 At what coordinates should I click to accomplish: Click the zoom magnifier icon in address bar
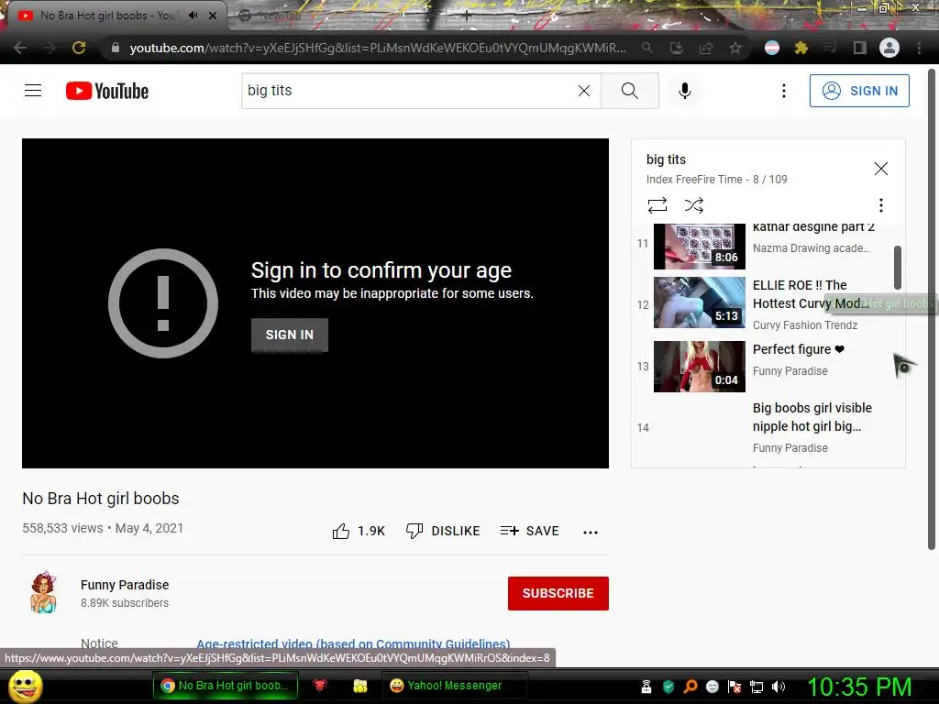pos(646,48)
